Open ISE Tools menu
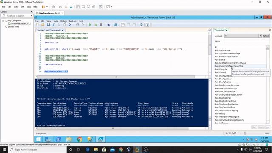This screenshot has width=272, height=153. (x=56, y=21)
